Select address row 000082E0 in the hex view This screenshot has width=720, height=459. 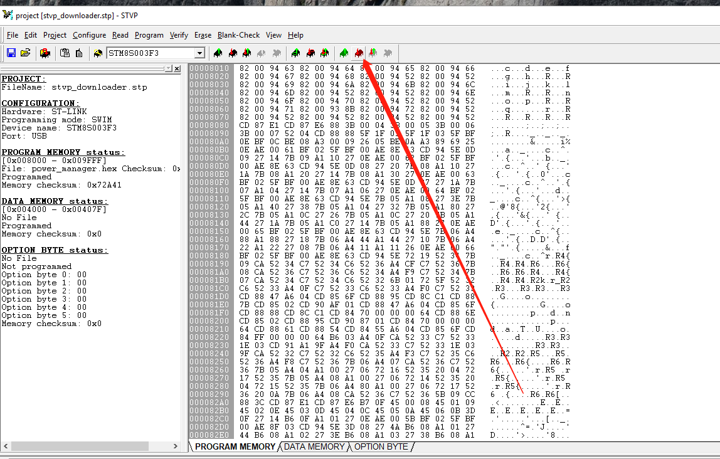pos(209,435)
